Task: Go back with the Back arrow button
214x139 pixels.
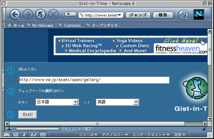Action: tap(15, 14)
